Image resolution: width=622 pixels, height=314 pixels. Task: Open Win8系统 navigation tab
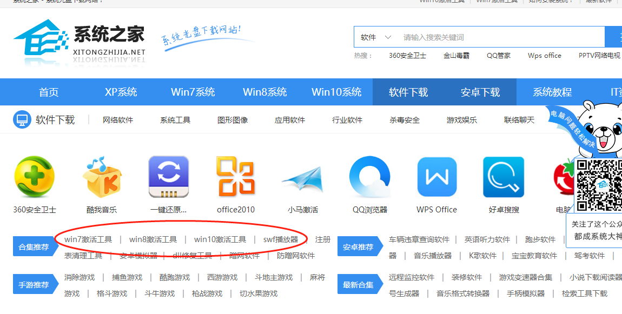[x=264, y=92]
